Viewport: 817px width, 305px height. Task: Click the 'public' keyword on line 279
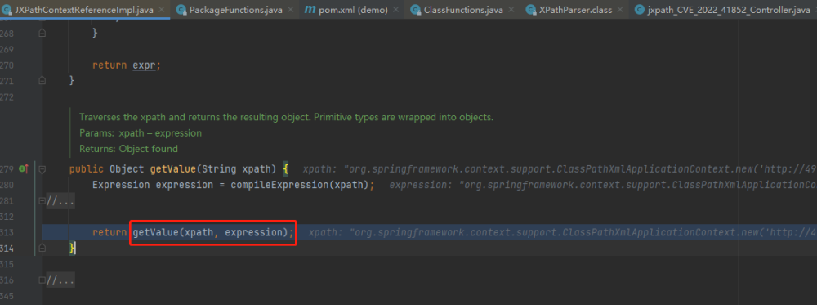[x=87, y=169]
